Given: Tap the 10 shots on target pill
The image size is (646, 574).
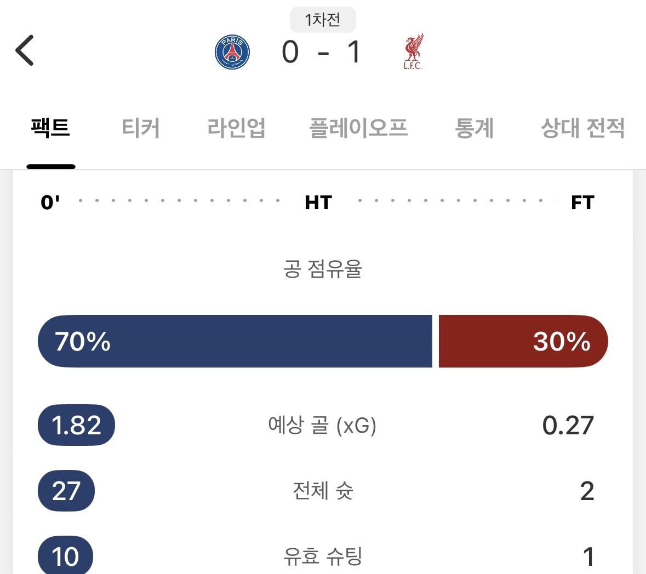Looking at the screenshot, I should 65,556.
